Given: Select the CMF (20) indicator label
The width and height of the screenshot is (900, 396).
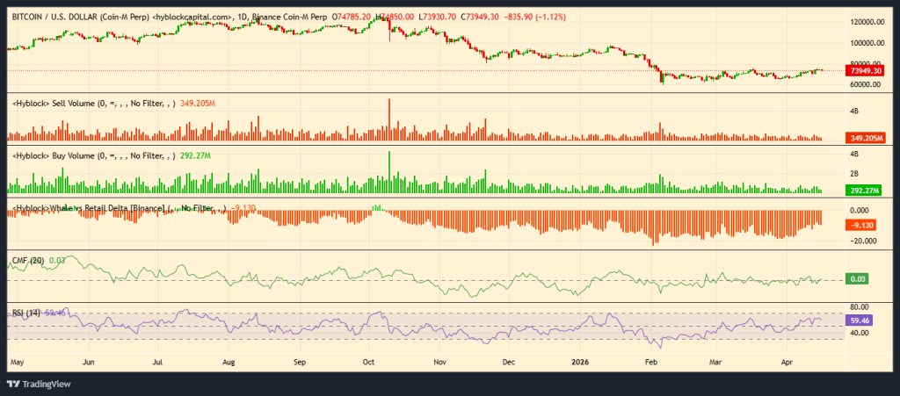Looking at the screenshot, I should pyautogui.click(x=25, y=260).
